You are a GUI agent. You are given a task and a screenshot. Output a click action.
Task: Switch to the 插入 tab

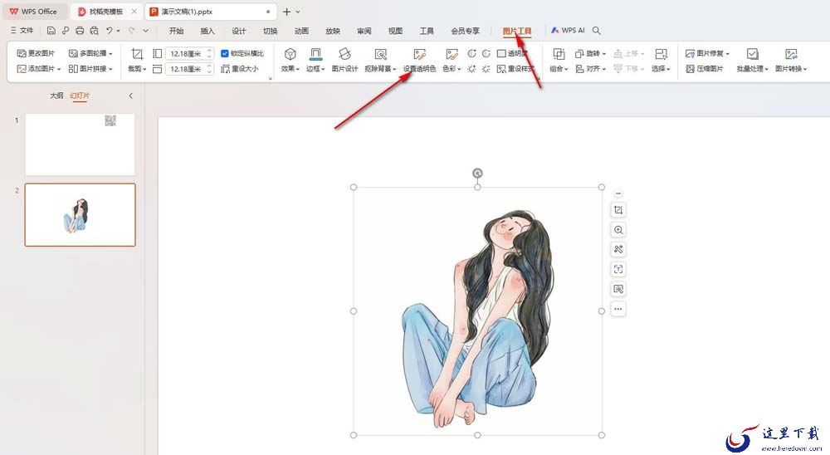(x=207, y=31)
